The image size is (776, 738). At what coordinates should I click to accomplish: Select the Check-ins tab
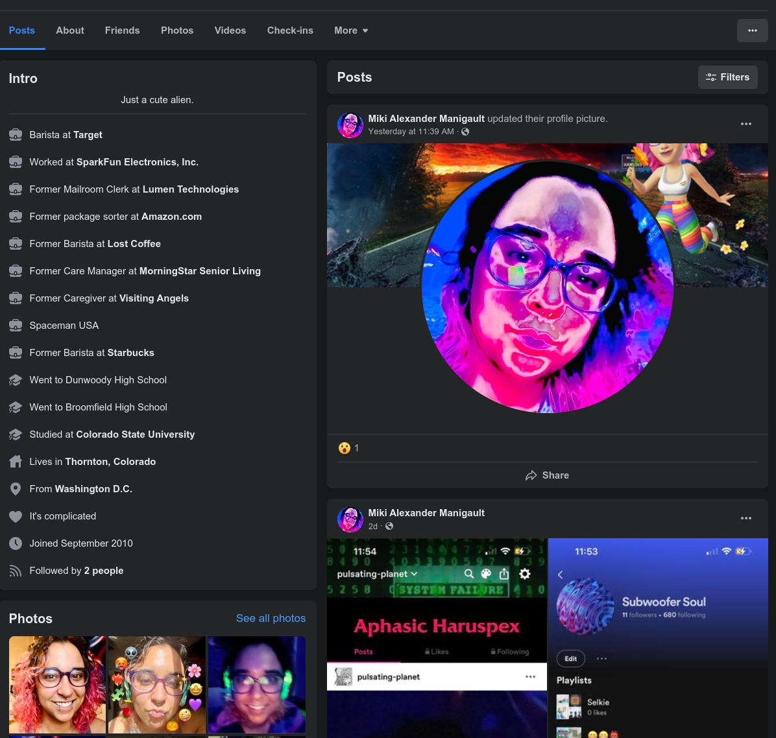tap(290, 30)
